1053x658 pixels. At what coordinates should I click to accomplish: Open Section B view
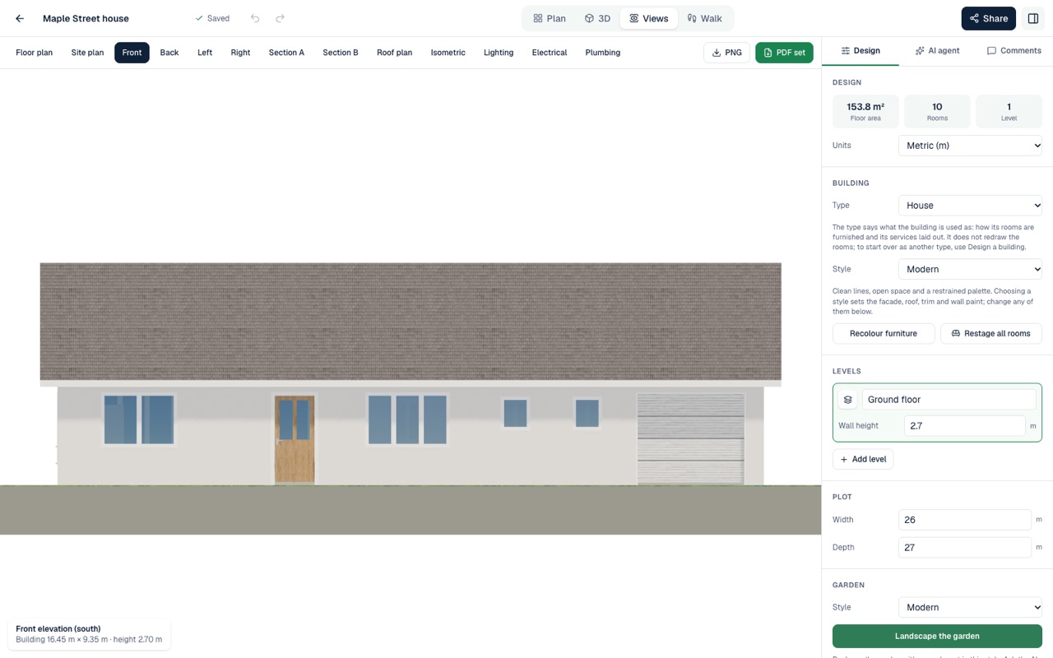pyautogui.click(x=341, y=53)
